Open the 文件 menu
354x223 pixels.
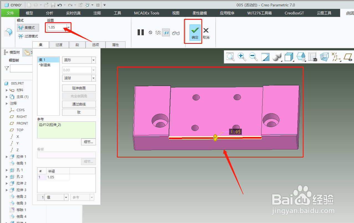(10, 13)
